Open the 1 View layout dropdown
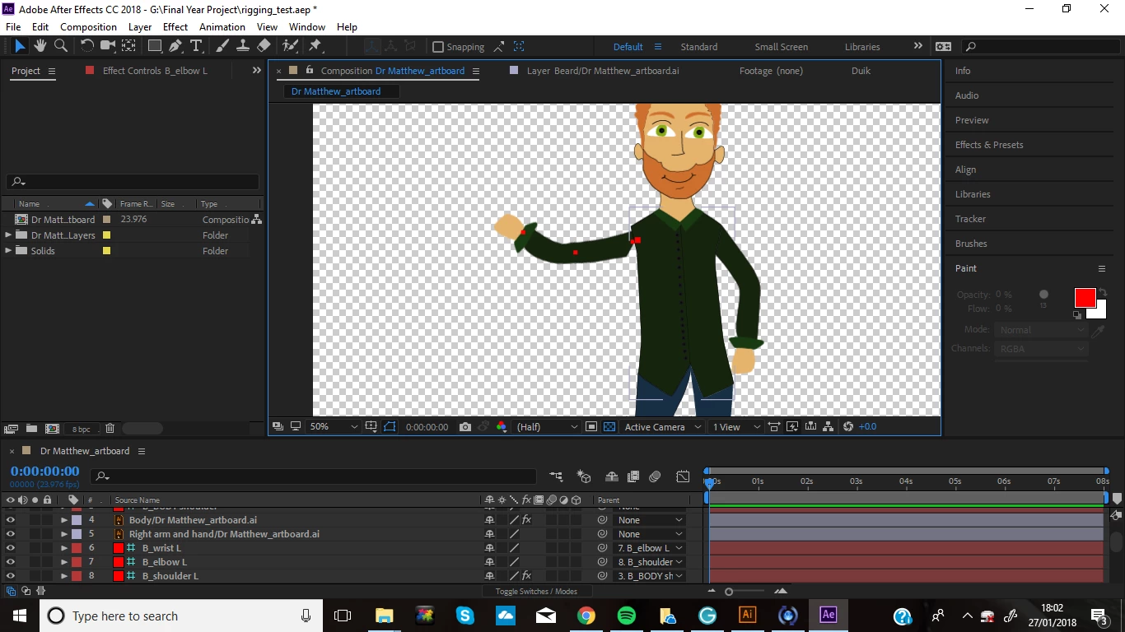Viewport: 1125px width, 632px height. pos(735,427)
